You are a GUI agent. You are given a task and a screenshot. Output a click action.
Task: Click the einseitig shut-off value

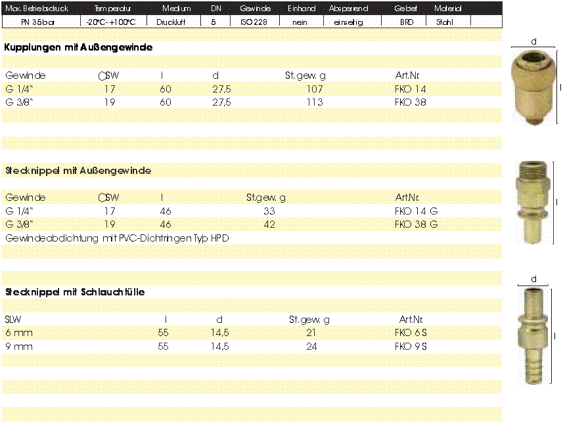348,22
